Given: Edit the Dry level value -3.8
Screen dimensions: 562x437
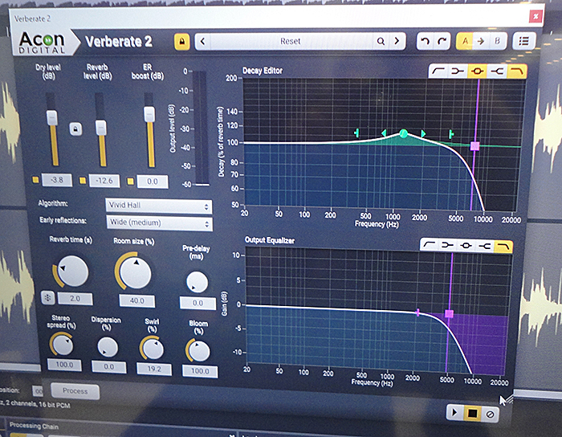Looking at the screenshot, I should click(57, 180).
